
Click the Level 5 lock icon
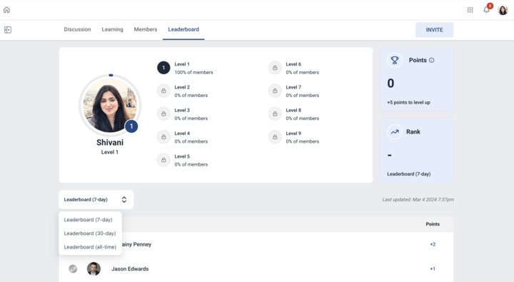[163, 160]
